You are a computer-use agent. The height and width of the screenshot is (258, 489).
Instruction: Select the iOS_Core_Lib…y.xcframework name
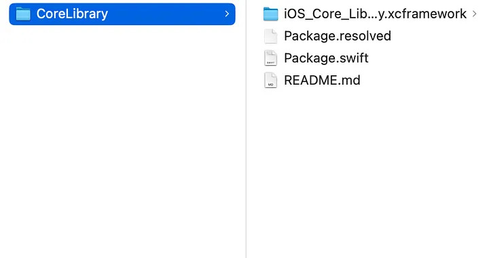(x=375, y=14)
